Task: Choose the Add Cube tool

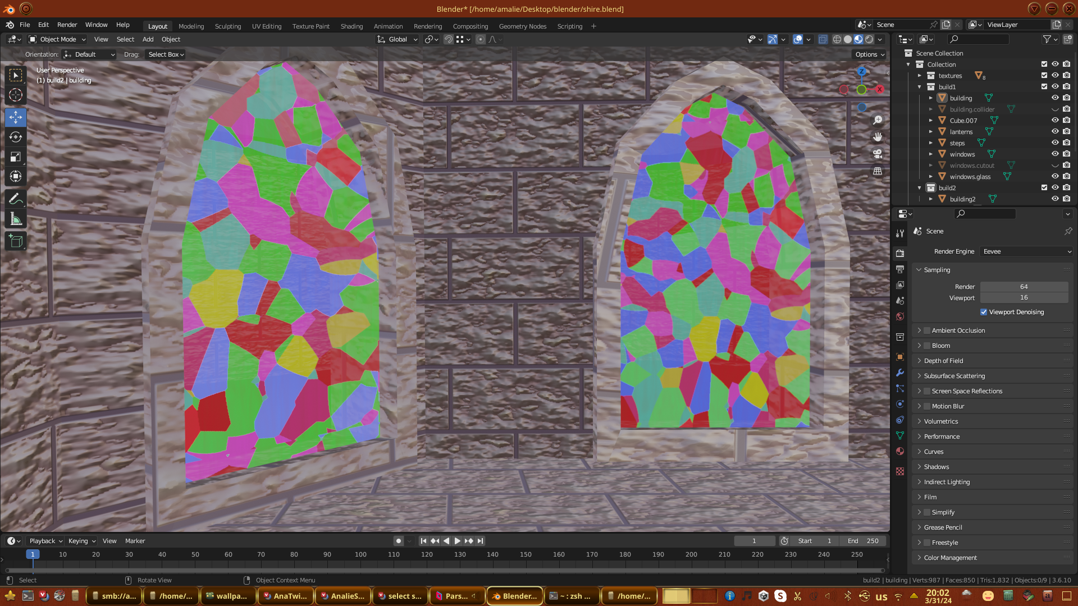Action: [x=16, y=241]
